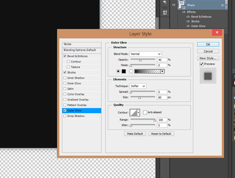Select the Satin style entry

coord(82,89)
